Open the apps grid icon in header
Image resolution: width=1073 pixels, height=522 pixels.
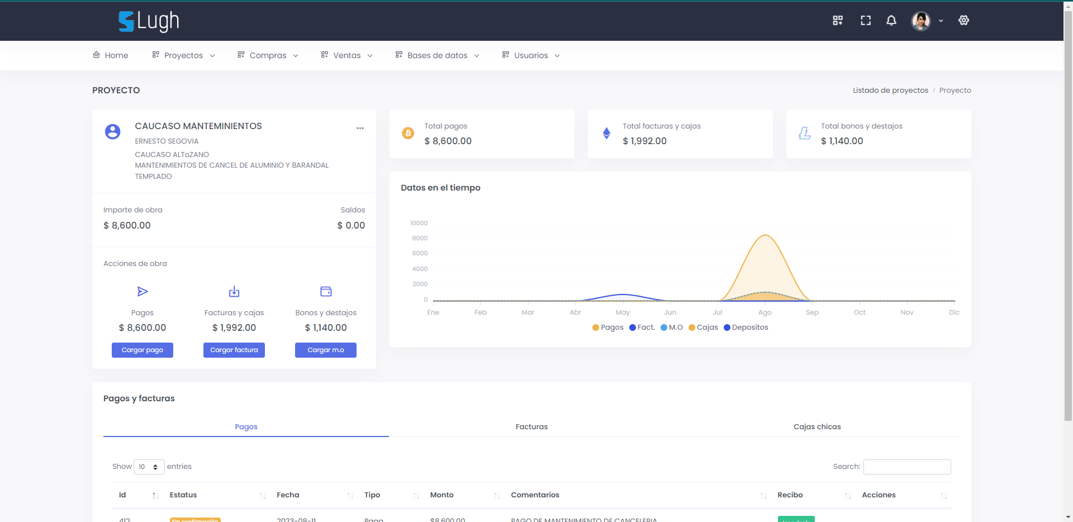click(837, 21)
